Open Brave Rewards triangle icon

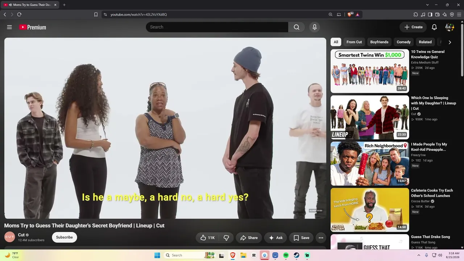tap(357, 14)
